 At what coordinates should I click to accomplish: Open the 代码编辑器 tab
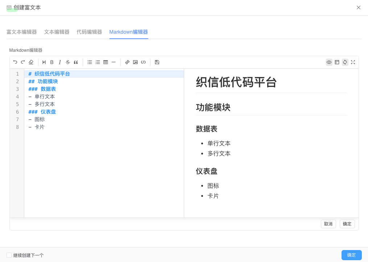coord(89,32)
